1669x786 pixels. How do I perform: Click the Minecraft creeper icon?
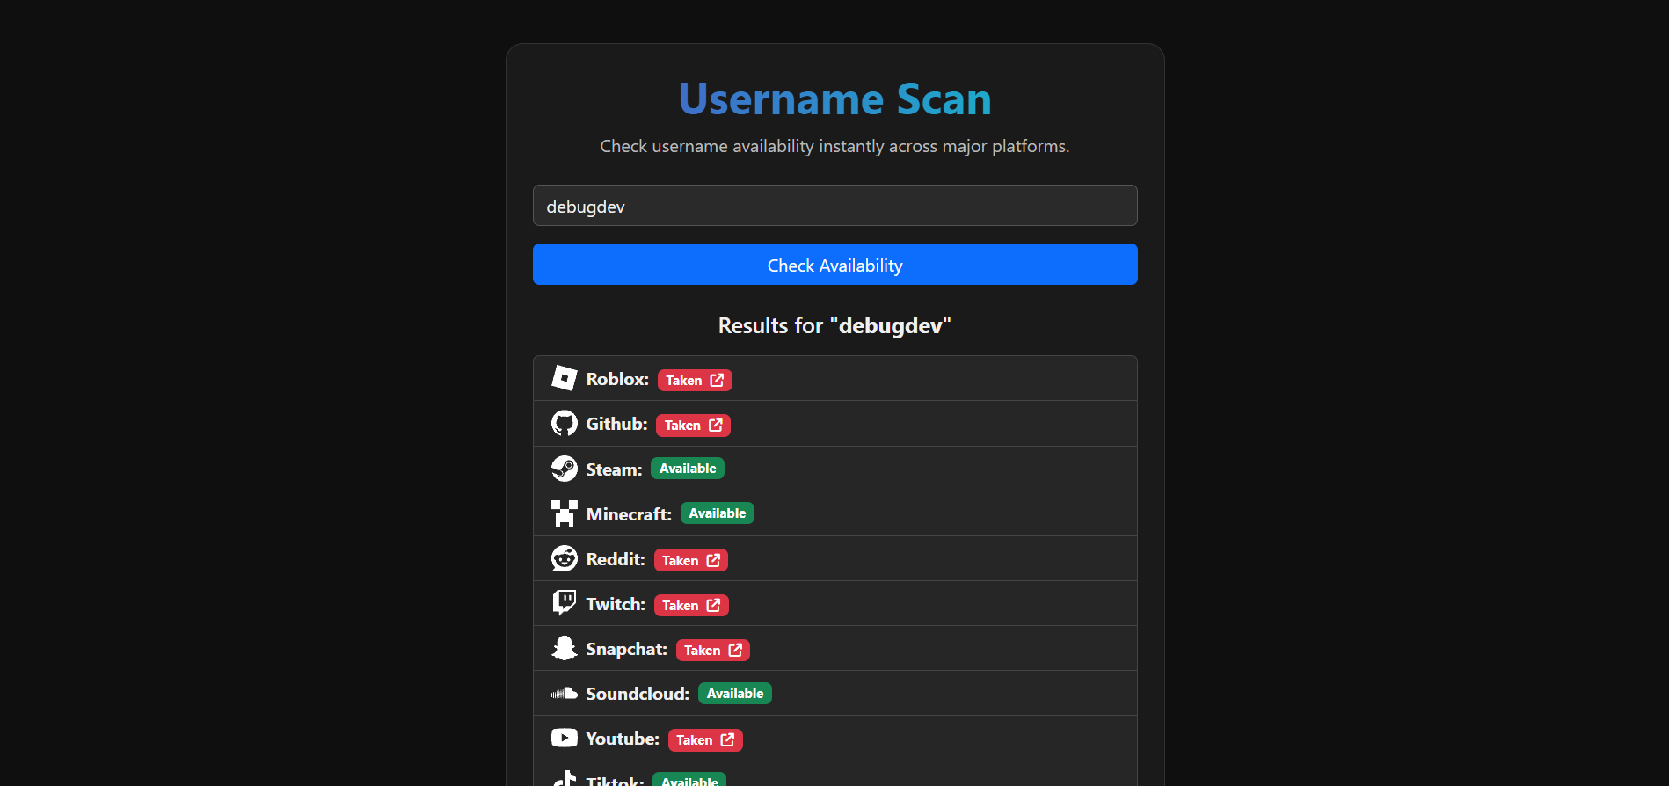pos(564,513)
